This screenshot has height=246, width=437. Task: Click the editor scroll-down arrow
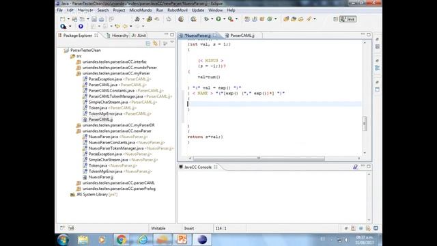pos(365,153)
